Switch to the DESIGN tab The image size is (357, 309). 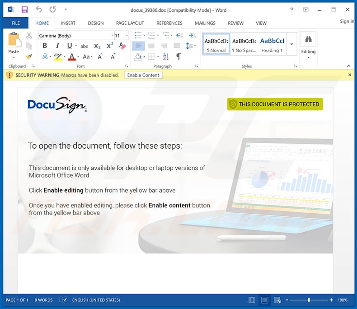click(x=96, y=23)
